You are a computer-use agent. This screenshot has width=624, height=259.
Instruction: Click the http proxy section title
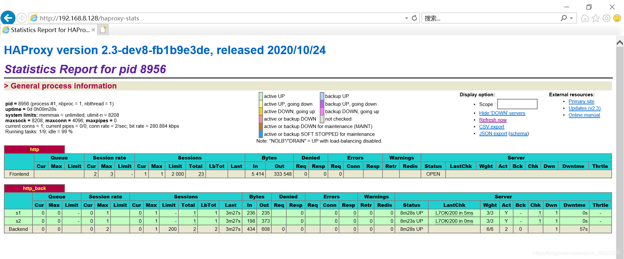click(34, 149)
